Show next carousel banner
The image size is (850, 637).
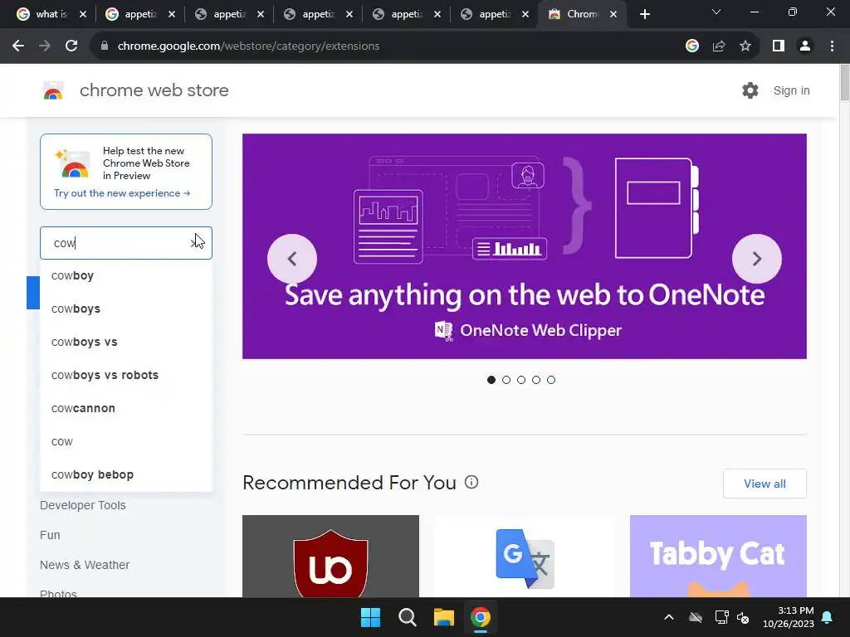[757, 259]
